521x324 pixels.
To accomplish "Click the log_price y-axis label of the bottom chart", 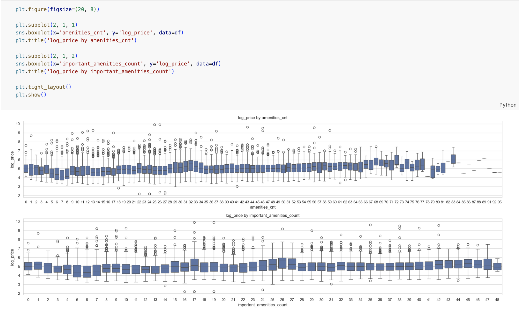I will point(12,257).
